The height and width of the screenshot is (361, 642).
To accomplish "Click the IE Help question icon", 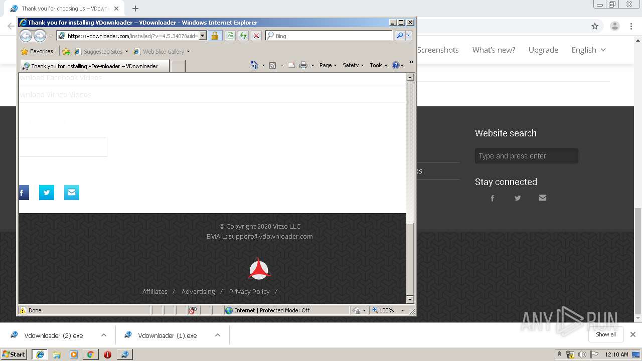I will (x=395, y=65).
